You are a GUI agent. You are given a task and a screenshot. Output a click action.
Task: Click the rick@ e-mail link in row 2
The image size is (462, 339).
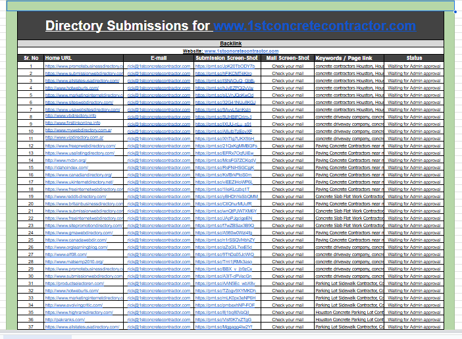click(x=159, y=74)
